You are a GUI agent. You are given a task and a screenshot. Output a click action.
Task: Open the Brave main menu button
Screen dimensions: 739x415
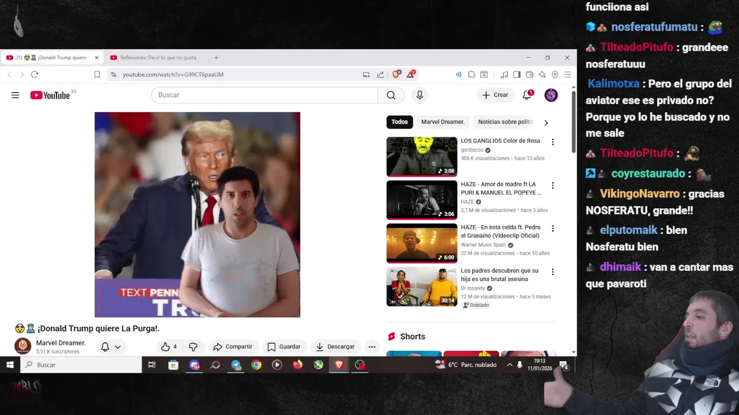pyautogui.click(x=568, y=74)
